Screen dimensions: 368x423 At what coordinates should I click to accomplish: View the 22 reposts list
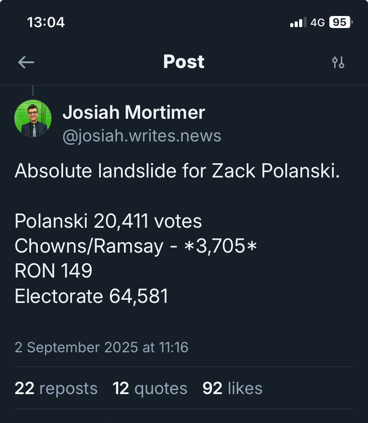56,388
